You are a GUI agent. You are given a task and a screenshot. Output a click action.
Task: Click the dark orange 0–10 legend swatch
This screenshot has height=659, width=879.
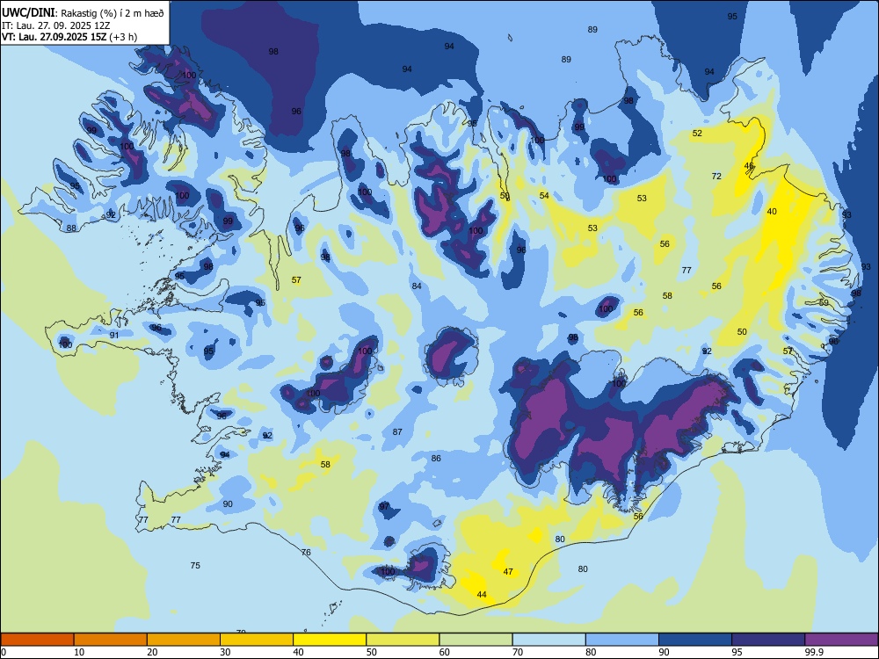[x=37, y=640]
